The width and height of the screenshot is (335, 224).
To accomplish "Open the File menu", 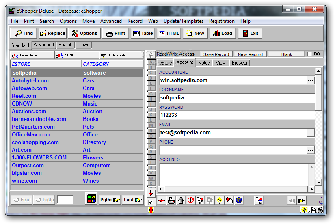I will coord(15,21).
